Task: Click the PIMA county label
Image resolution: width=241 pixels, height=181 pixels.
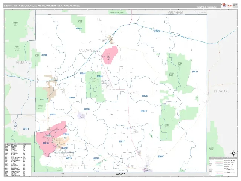Action: [x=20, y=62]
